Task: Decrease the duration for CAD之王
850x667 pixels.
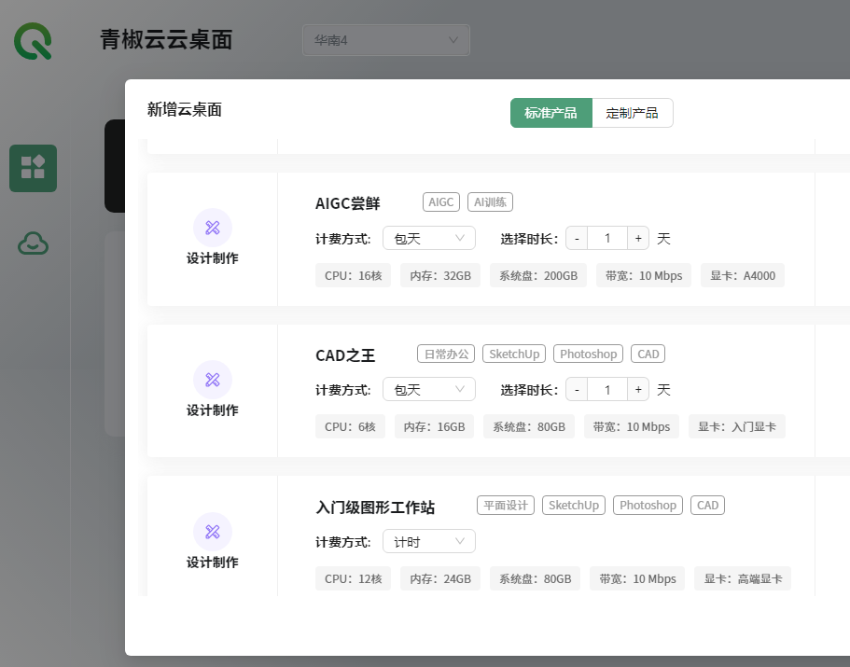Action: pos(577,390)
